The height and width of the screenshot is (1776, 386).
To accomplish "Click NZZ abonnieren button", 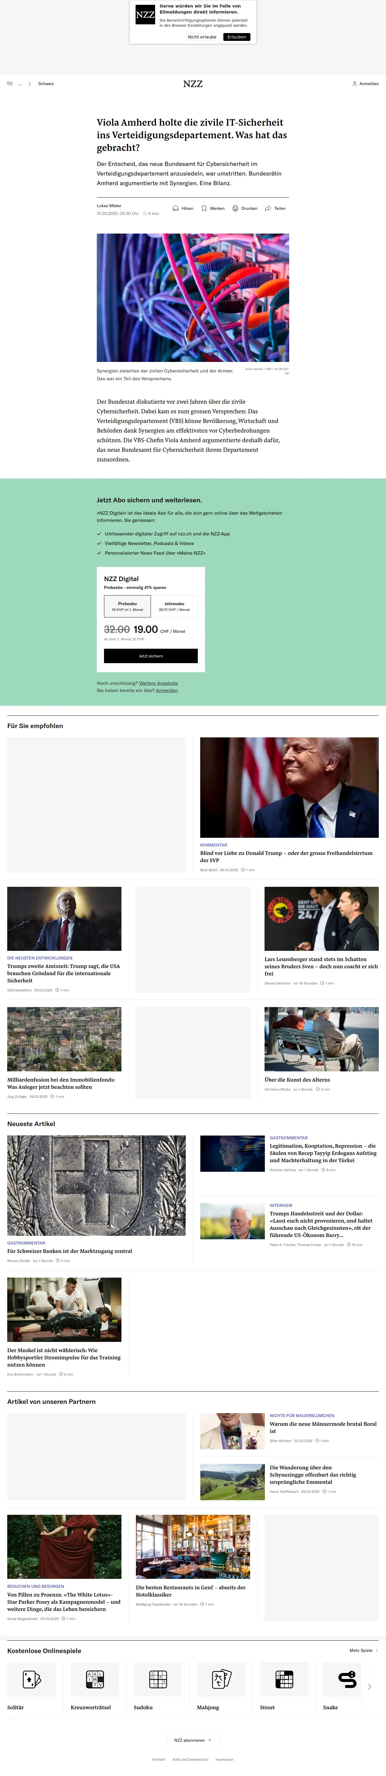I will click(x=193, y=1740).
